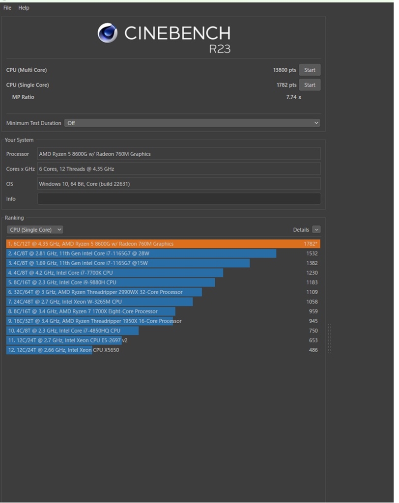
Task: Select the Ryzen 5 8600G ranking entry
Action: [x=163, y=244]
